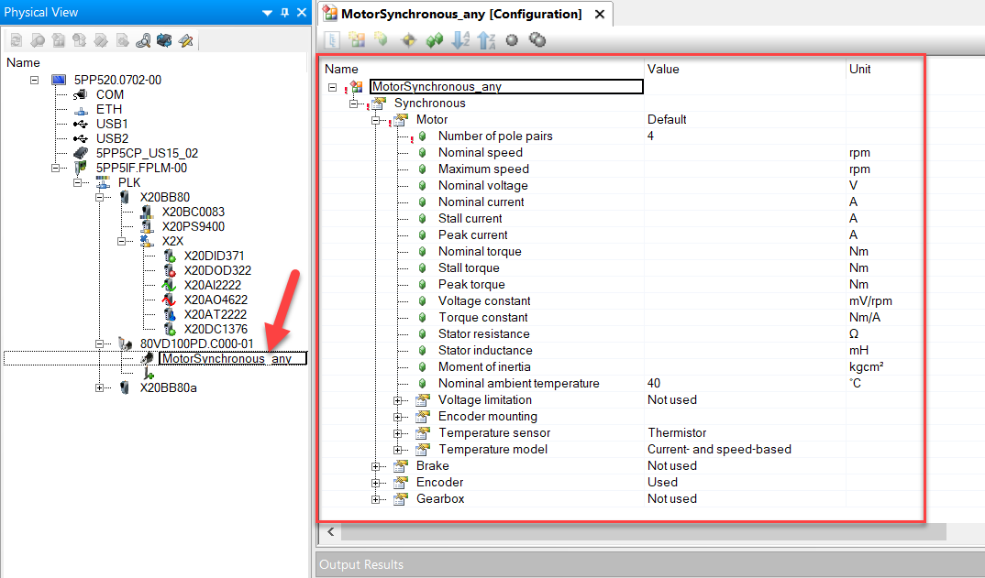
Task: Select MotorSynchronous_any in Physical View tree
Action: click(x=232, y=358)
